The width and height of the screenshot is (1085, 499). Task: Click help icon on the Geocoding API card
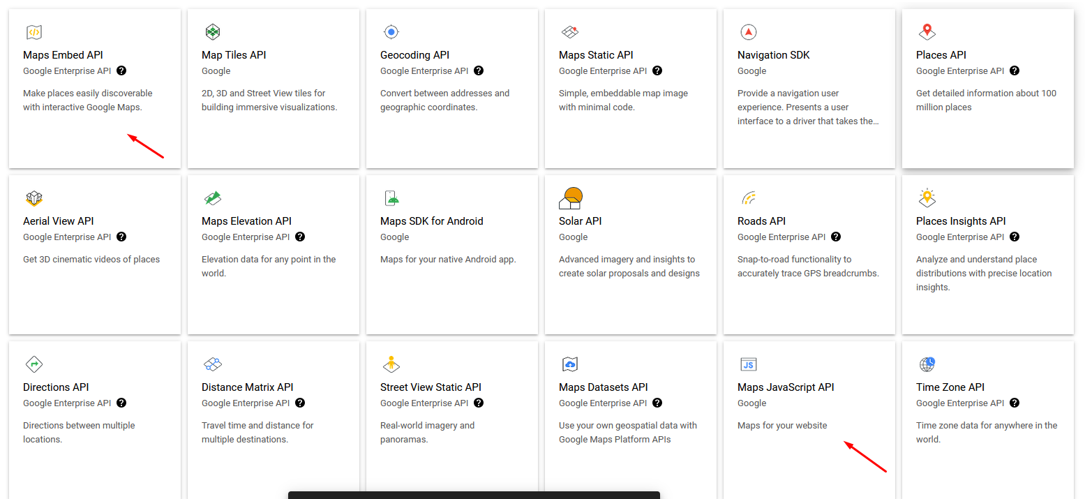[x=479, y=70]
